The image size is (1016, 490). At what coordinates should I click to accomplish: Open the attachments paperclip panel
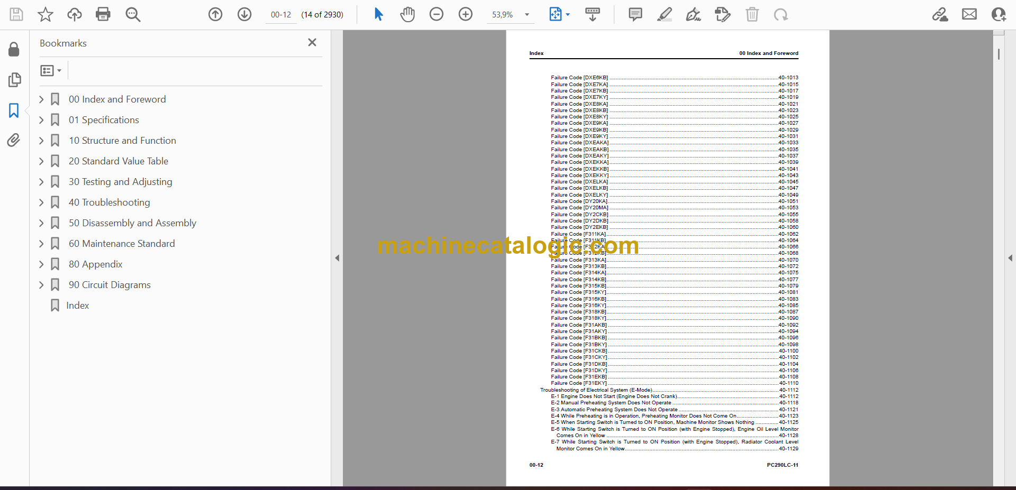(14, 140)
